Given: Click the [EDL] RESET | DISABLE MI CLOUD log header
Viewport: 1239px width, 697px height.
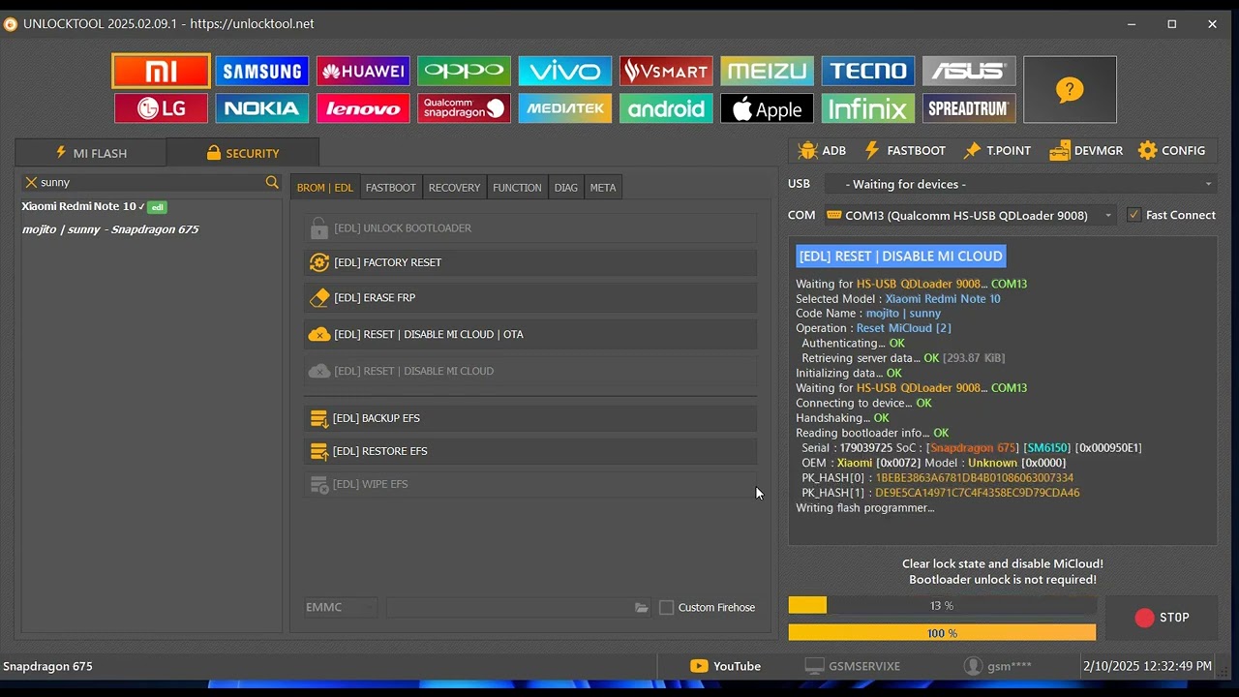Looking at the screenshot, I should (901, 256).
